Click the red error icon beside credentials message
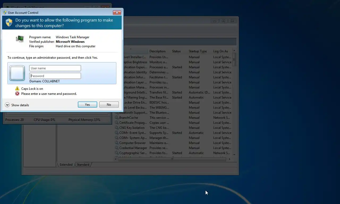 17,93
